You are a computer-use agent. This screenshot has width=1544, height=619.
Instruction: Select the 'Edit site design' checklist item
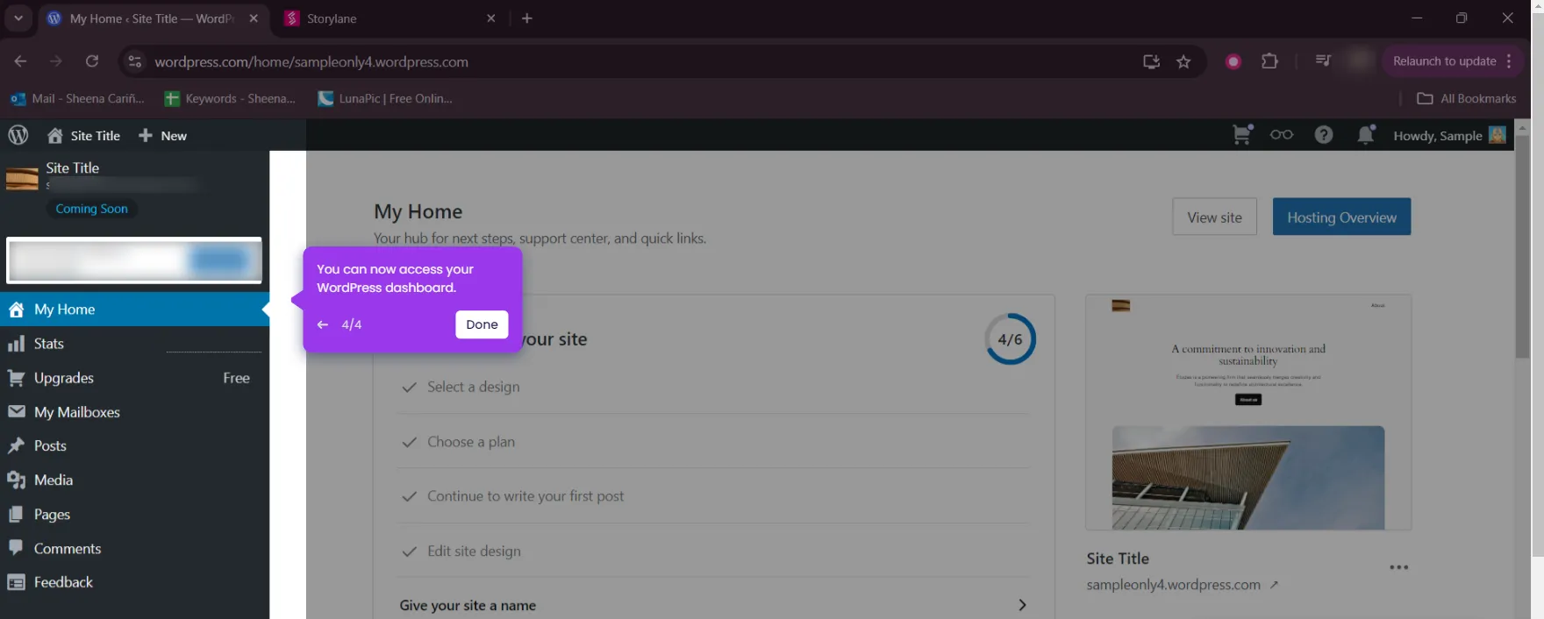(713, 551)
